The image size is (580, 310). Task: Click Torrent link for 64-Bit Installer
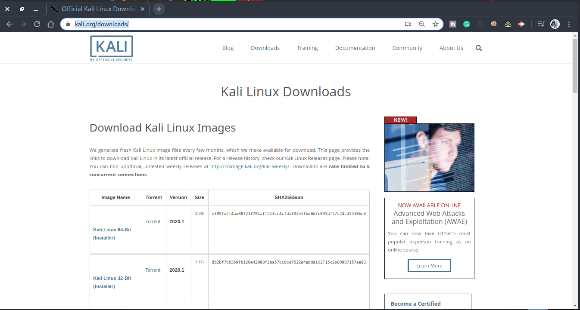153,221
